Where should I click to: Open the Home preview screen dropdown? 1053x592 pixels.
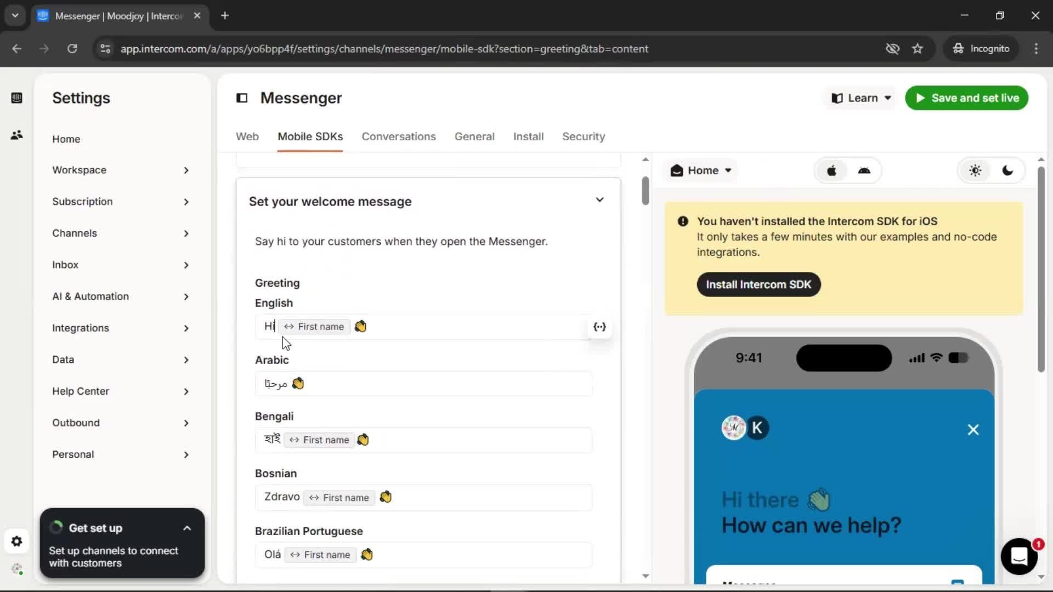point(701,170)
